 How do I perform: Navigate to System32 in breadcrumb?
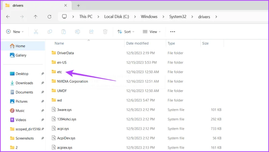[178, 16]
